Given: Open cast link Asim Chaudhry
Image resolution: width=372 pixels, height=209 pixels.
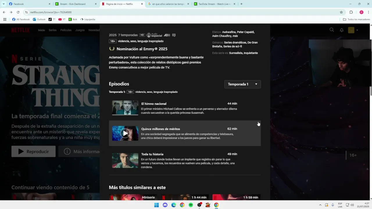Looking at the screenshot, I should [221, 36].
